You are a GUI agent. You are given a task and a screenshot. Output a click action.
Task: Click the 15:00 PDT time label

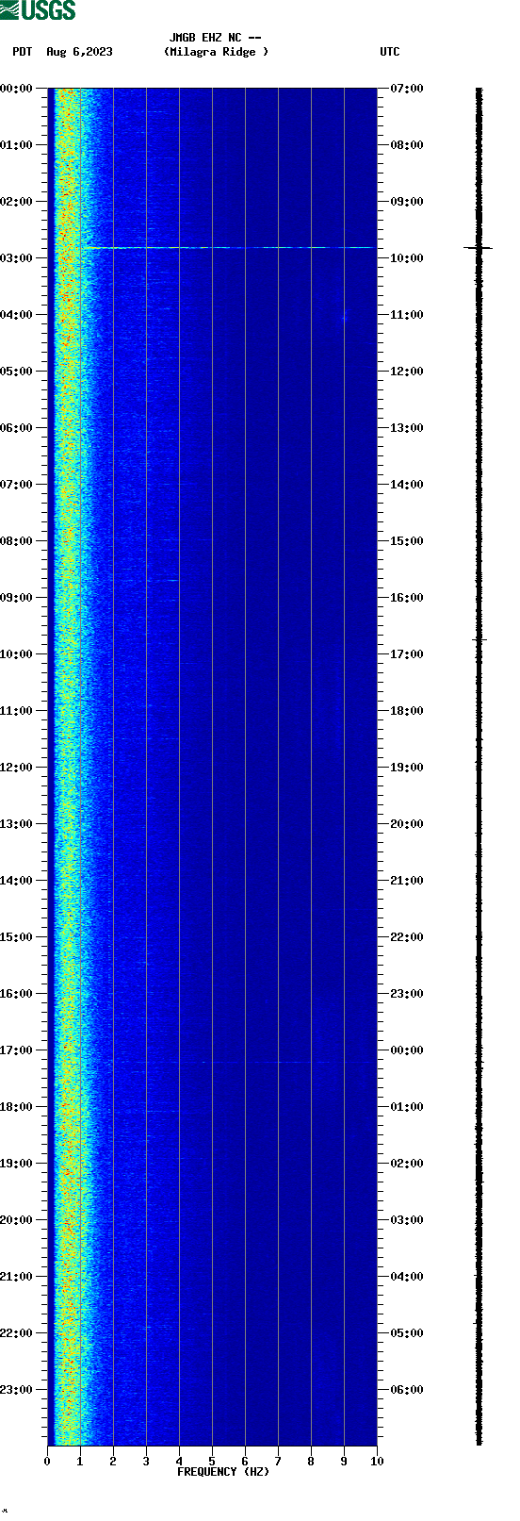coord(17,937)
